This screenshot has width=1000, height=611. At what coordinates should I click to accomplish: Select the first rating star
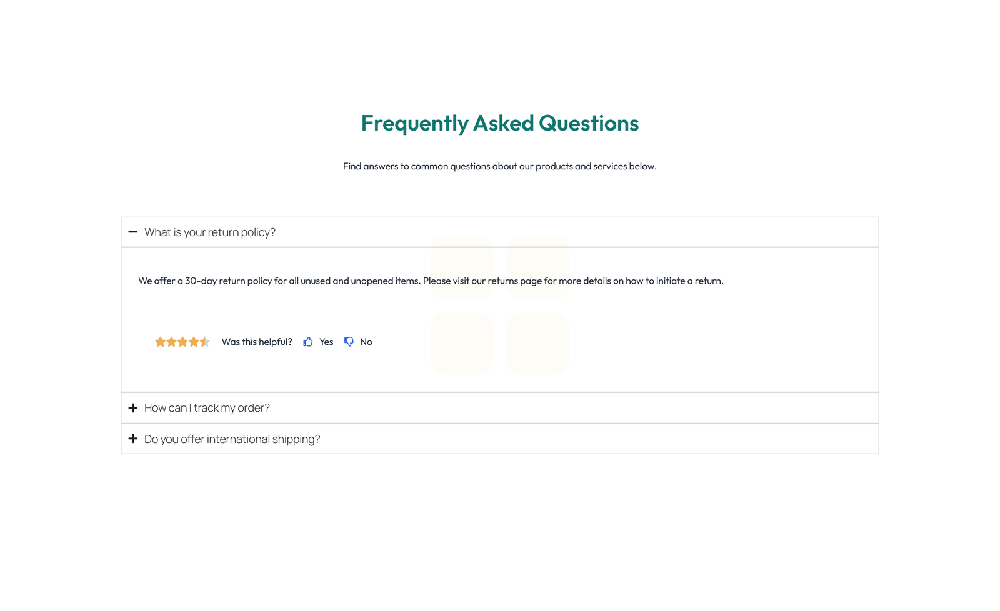click(161, 342)
